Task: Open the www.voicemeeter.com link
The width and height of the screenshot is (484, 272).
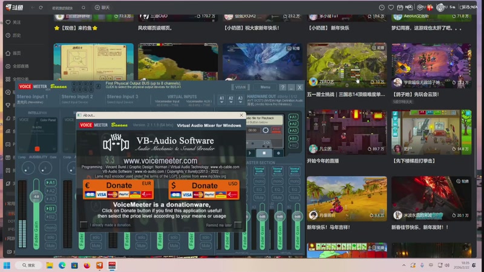Action: pos(160,161)
